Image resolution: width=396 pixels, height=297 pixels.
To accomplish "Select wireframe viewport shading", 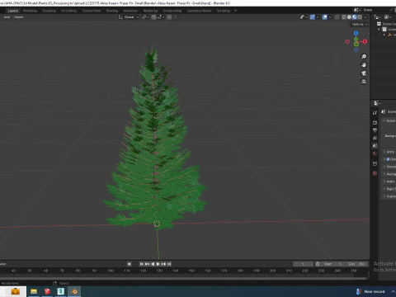I will tap(344, 17).
